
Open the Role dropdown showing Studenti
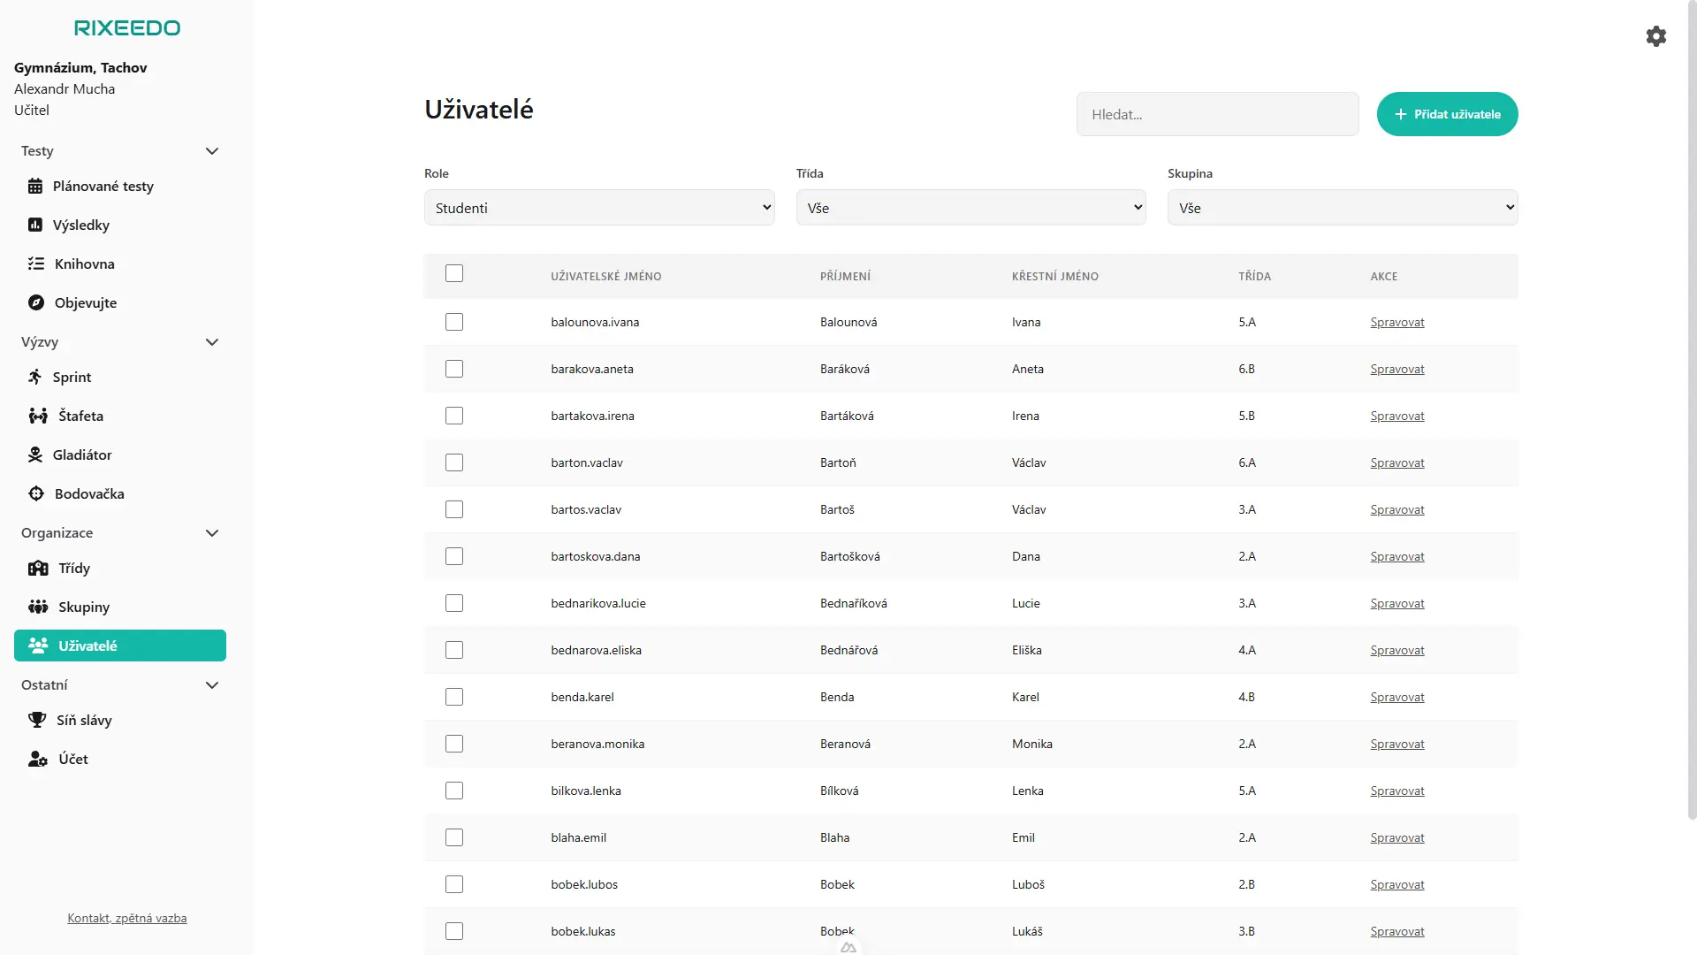[x=599, y=208]
